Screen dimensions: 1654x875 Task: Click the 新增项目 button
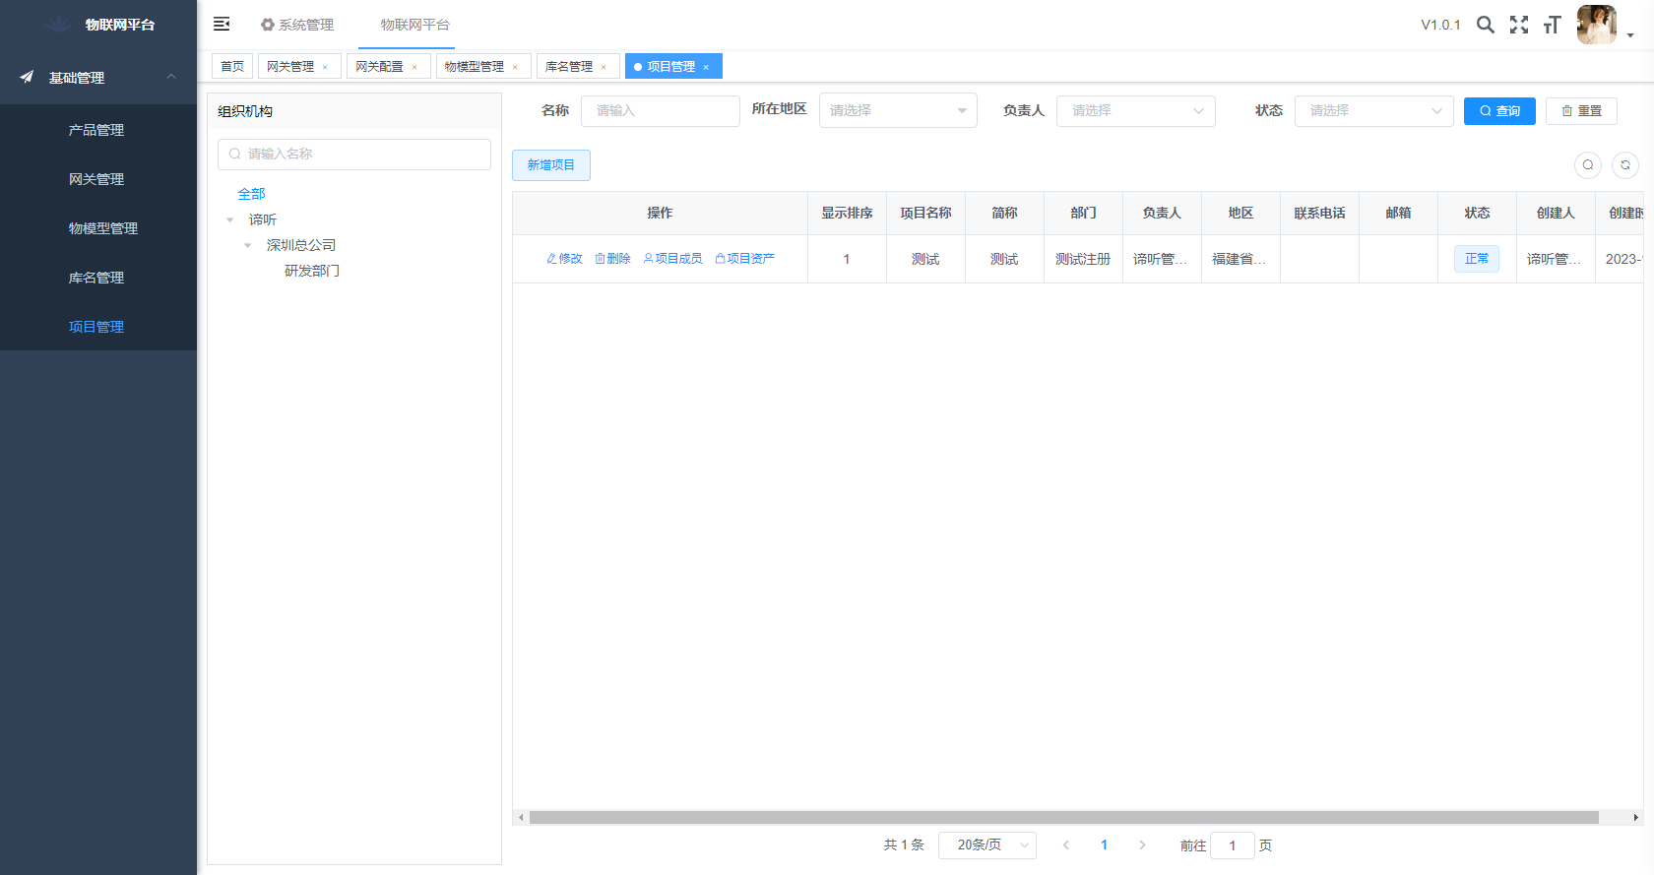click(550, 165)
